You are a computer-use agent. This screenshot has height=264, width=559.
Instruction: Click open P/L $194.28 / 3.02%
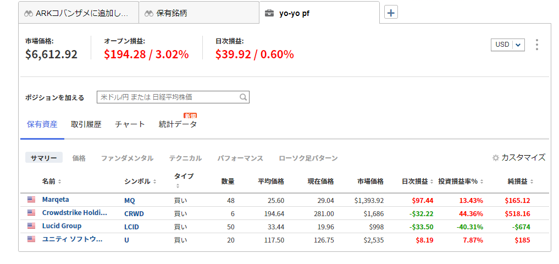[147, 54]
